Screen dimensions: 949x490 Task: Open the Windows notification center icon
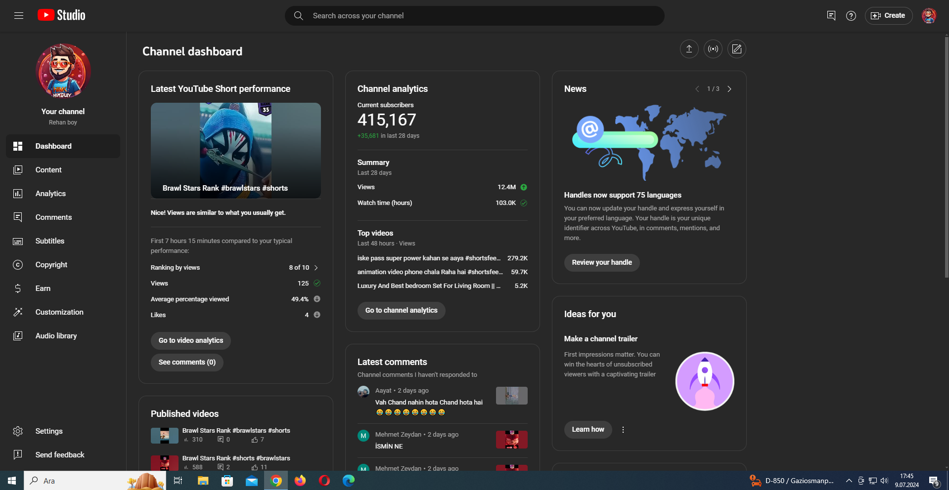tap(934, 481)
